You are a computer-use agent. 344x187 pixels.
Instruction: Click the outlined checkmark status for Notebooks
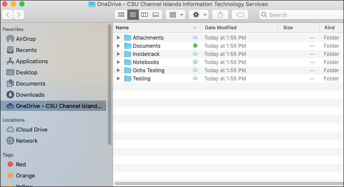point(195,62)
